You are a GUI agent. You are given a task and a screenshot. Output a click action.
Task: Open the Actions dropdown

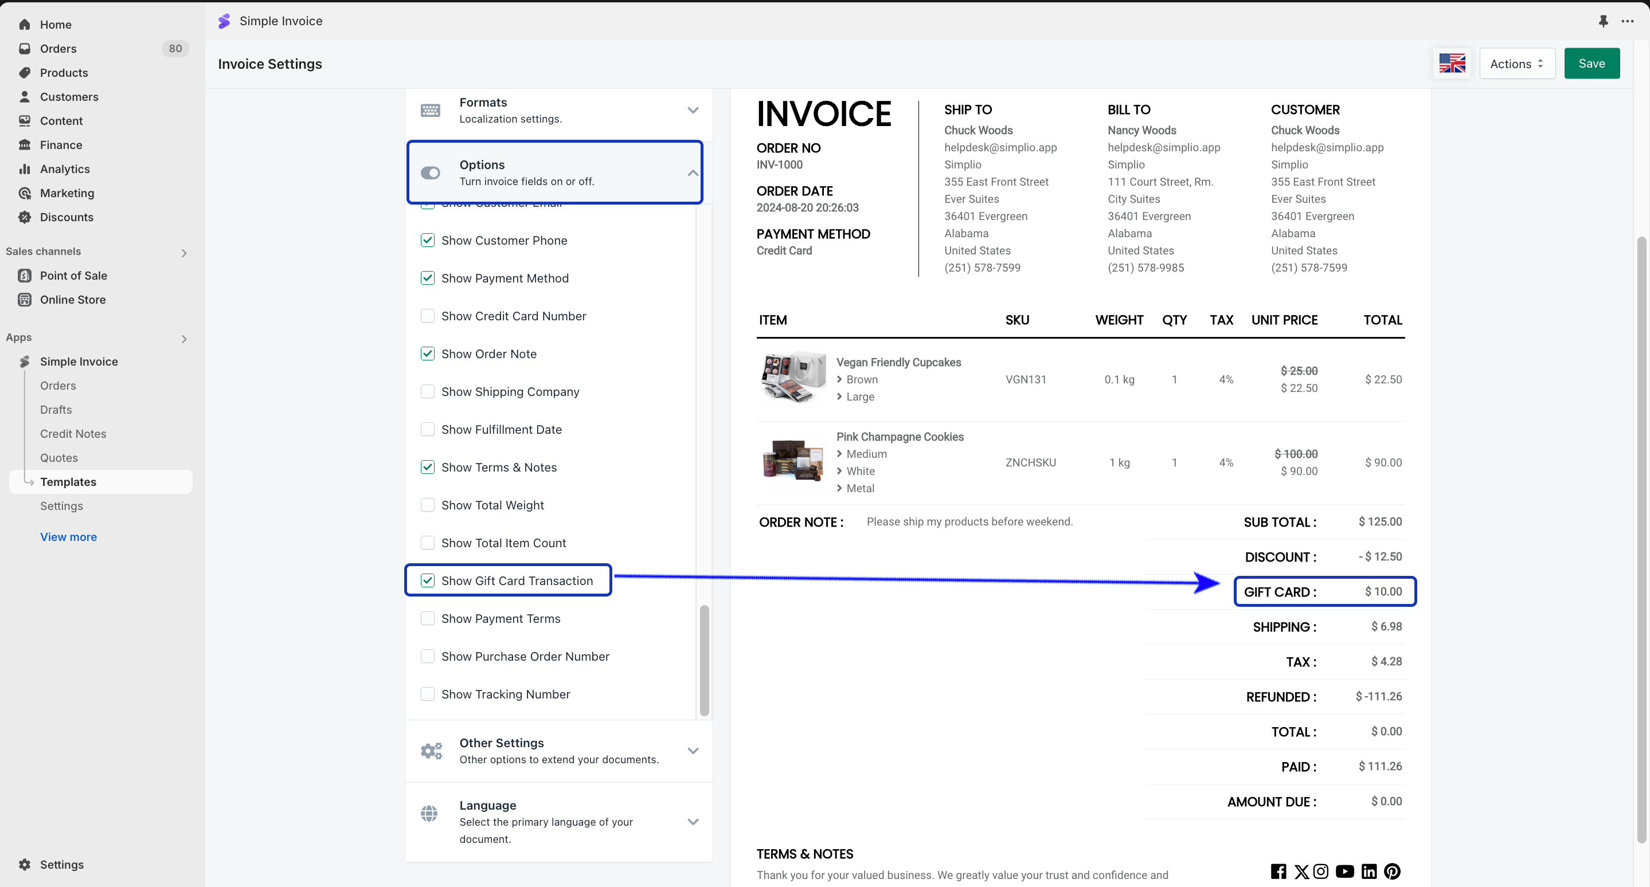[x=1516, y=64]
